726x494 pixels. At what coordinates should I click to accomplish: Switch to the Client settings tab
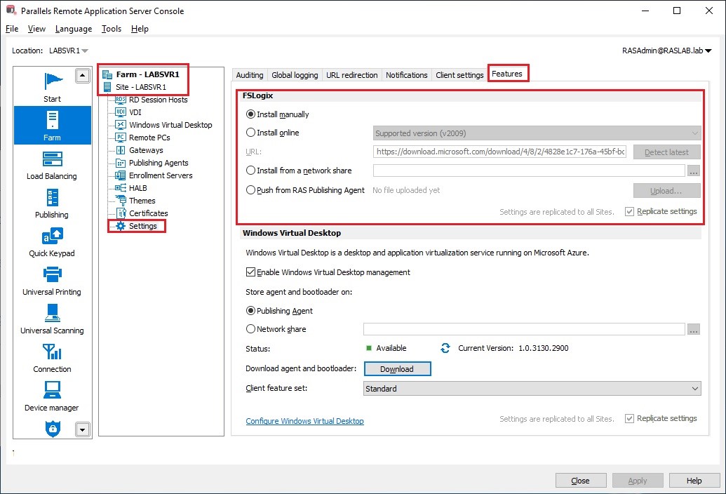(459, 75)
